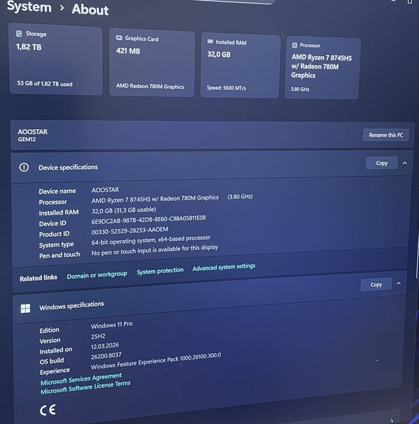Screen dimensions: 419x424
Task: Click the Windows 11 Pro edition value
Action: click(x=112, y=325)
